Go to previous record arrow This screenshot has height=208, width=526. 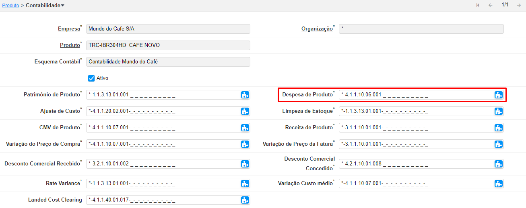point(490,5)
